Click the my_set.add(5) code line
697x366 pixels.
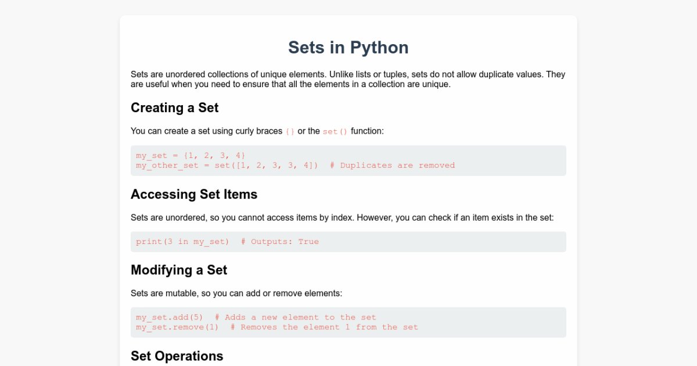pyautogui.click(x=256, y=317)
